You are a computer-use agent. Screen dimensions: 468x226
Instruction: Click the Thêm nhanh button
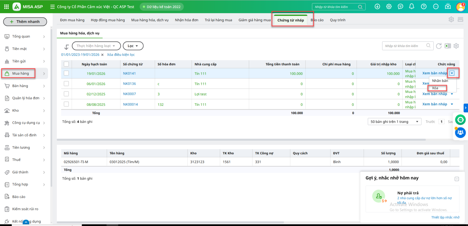point(25,22)
